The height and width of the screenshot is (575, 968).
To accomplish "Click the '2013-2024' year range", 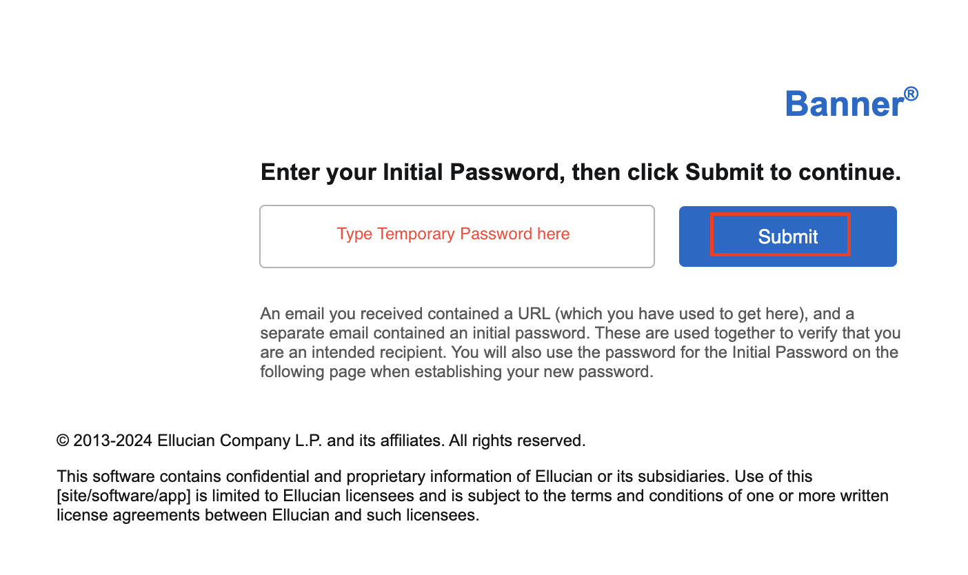I will click(114, 441).
